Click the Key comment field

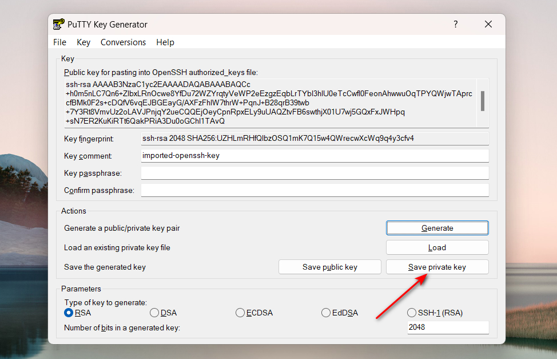click(x=315, y=156)
